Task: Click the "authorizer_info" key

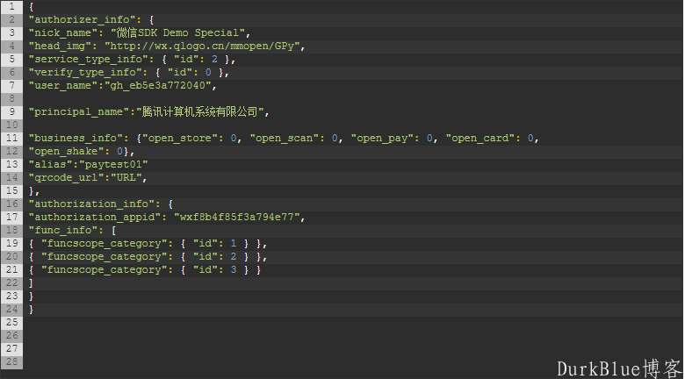Action: point(83,19)
